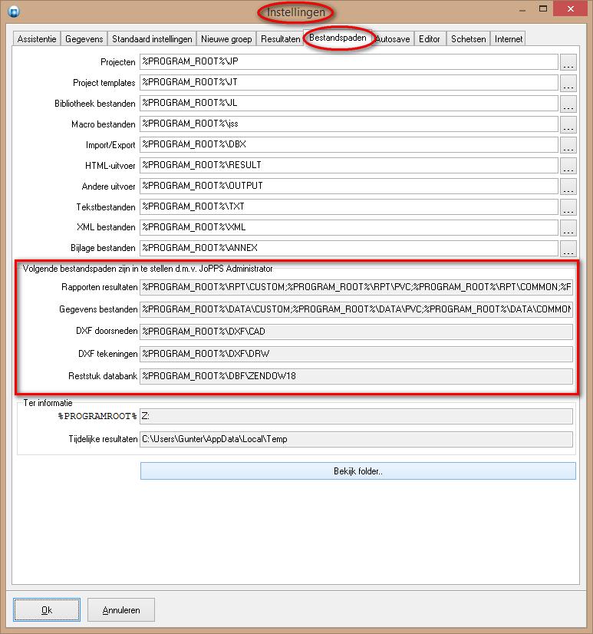This screenshot has width=593, height=634.
Task: Switch to the Editor tab
Action: pyautogui.click(x=429, y=39)
